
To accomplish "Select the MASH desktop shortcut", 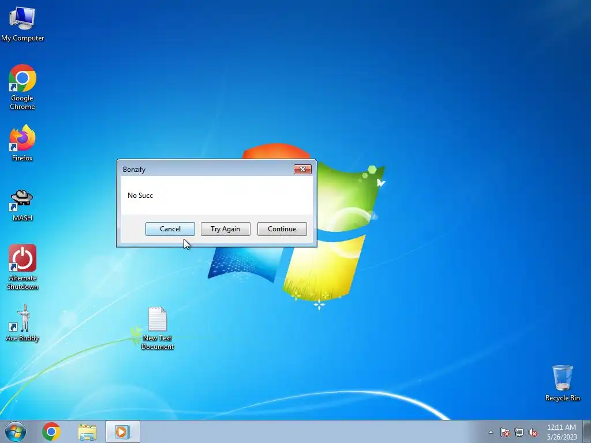I will (x=23, y=205).
